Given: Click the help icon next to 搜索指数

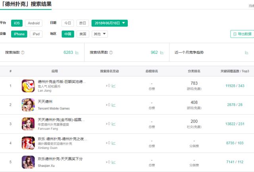Looking at the screenshot, I should pyautogui.click(x=23, y=52).
